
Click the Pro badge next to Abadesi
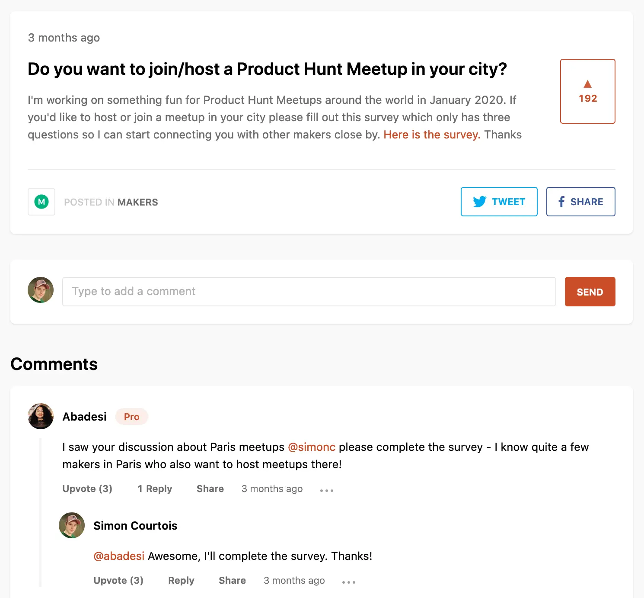point(131,417)
